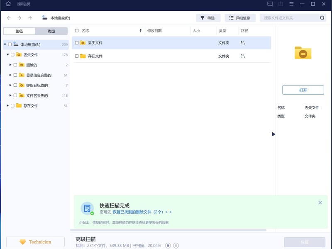Go up one folder level arrow
The image size is (332, 249).
(30, 18)
